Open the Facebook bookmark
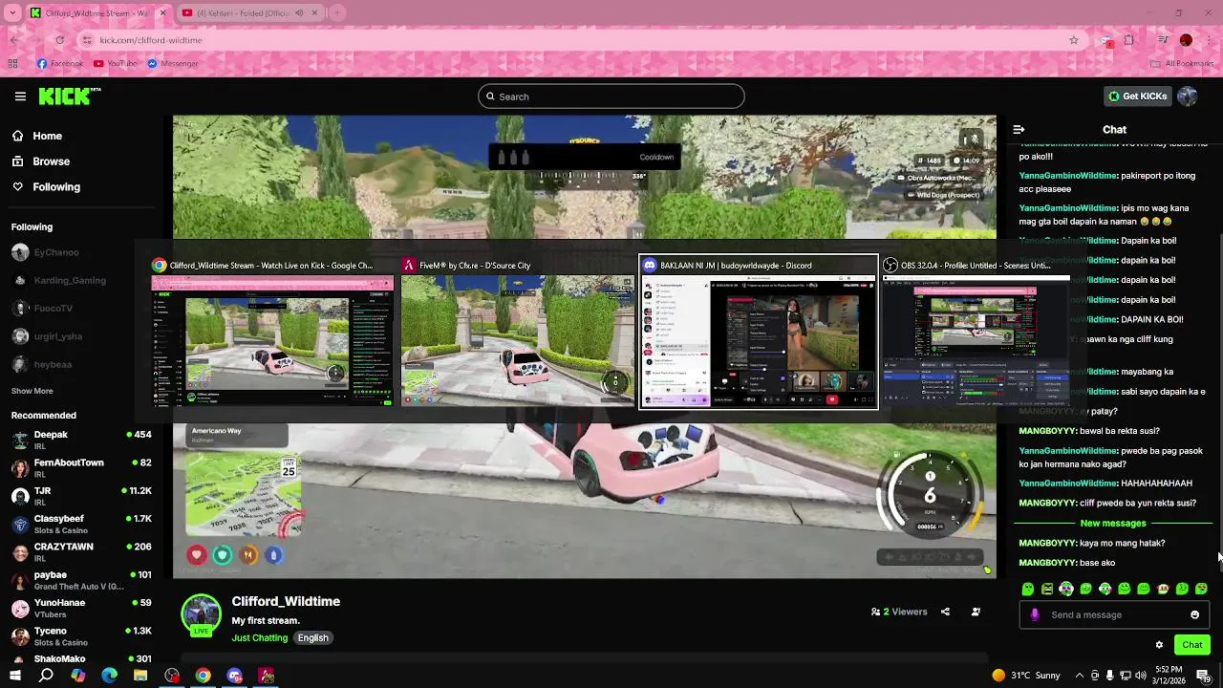1223x688 pixels. pyautogui.click(x=60, y=64)
